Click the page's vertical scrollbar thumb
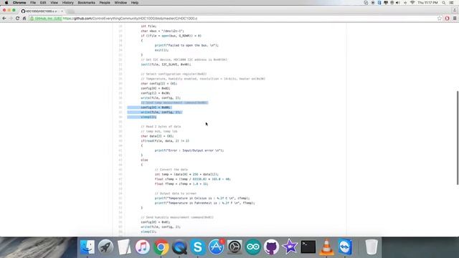 (458, 138)
